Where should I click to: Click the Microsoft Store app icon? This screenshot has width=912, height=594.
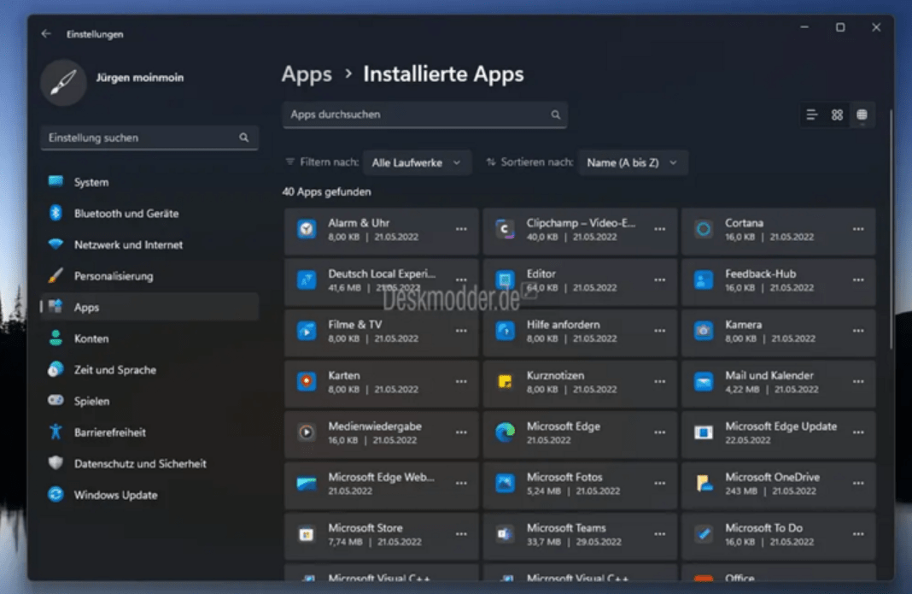click(306, 535)
